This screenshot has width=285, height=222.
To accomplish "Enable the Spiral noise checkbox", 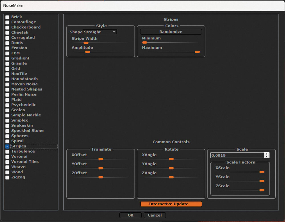I will click(x=7, y=141).
